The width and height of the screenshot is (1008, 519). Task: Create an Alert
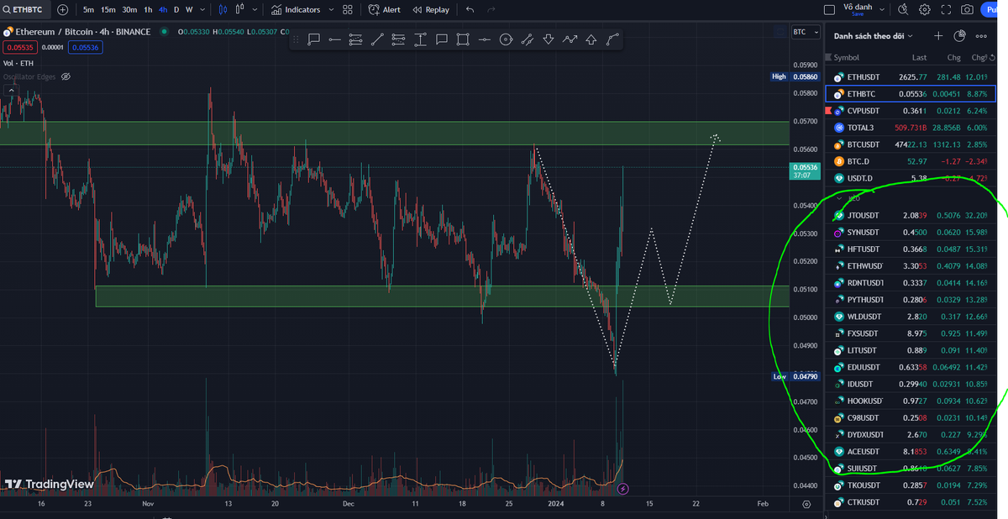click(x=385, y=9)
